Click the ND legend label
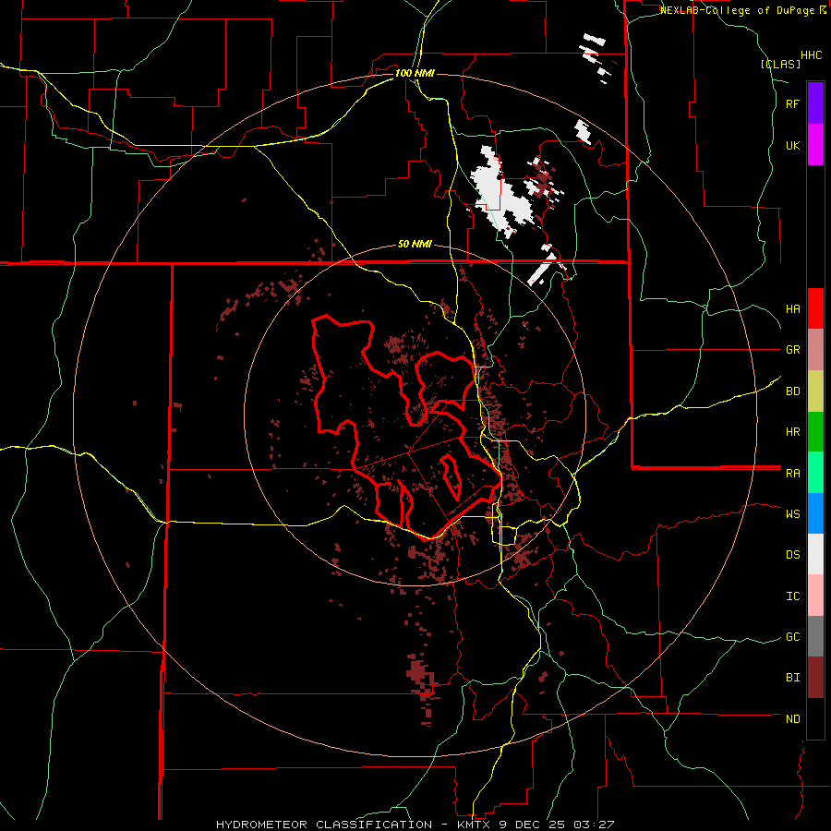The height and width of the screenshot is (831, 831). click(x=793, y=719)
